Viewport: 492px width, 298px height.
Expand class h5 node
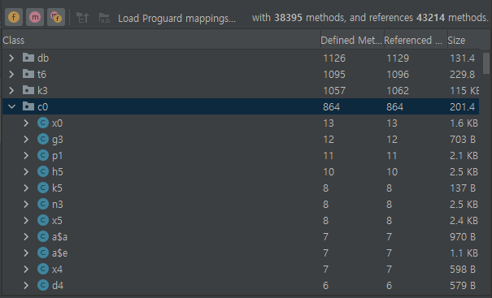26,171
